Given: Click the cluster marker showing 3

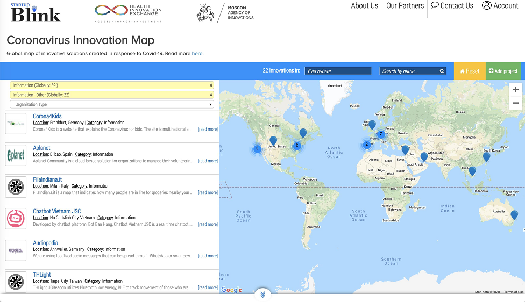Looking at the screenshot, I should pos(257,148).
